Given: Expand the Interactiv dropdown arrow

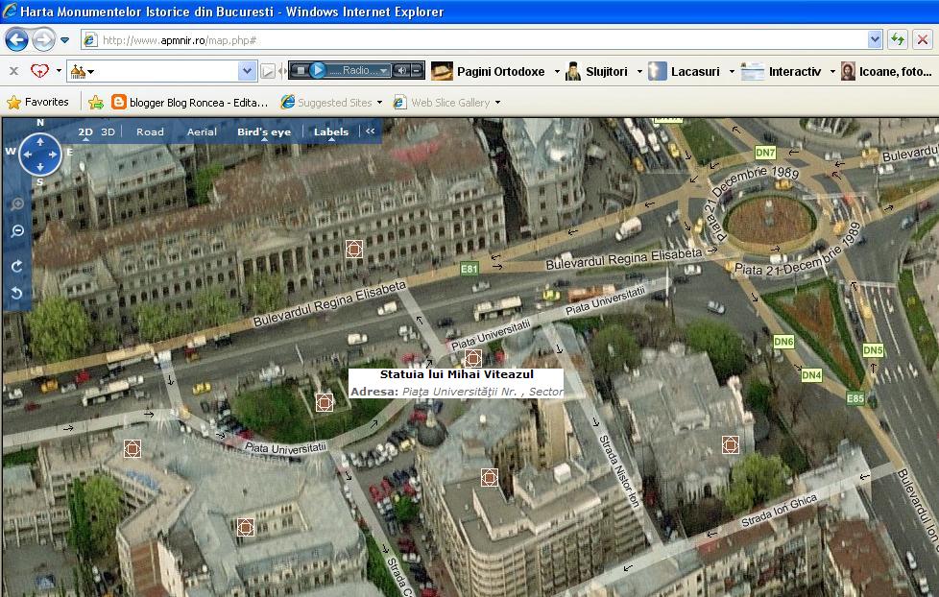Looking at the screenshot, I should 832,71.
